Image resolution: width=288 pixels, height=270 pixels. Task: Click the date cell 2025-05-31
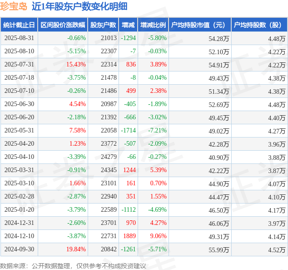(x=19, y=131)
